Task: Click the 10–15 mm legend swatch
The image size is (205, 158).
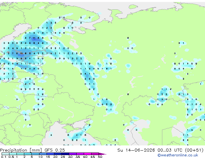Action: (x=43, y=154)
